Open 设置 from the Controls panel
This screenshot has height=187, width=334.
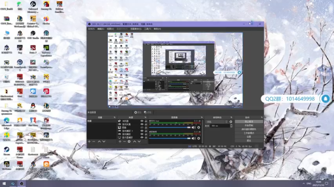coord(249,137)
